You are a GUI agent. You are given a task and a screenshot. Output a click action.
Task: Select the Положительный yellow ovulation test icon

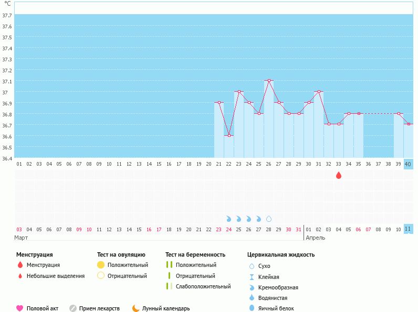101,265
